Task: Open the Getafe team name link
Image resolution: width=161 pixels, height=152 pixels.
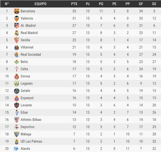Action: (x=25, y=91)
